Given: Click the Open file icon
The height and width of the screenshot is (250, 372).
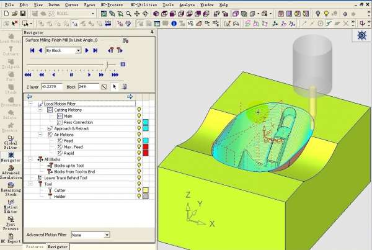Looking at the screenshot, I should (15, 14).
